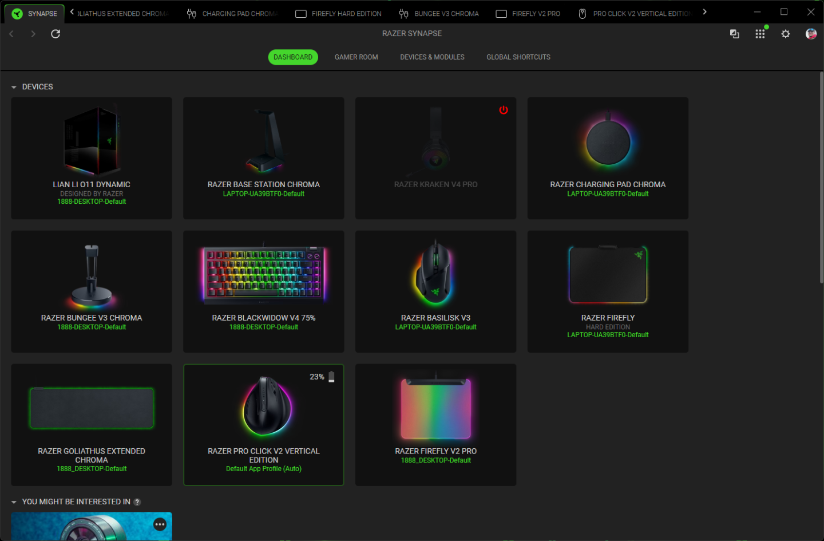Image resolution: width=824 pixels, height=541 pixels.
Task: Click the dashboard vertical scrollbar
Action: tap(821, 177)
